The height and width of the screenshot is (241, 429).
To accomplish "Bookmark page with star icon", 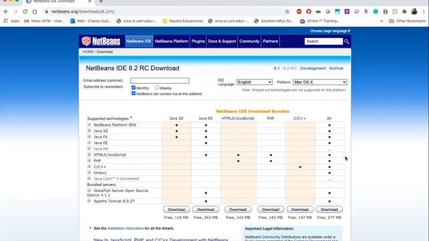I will click(287, 11).
